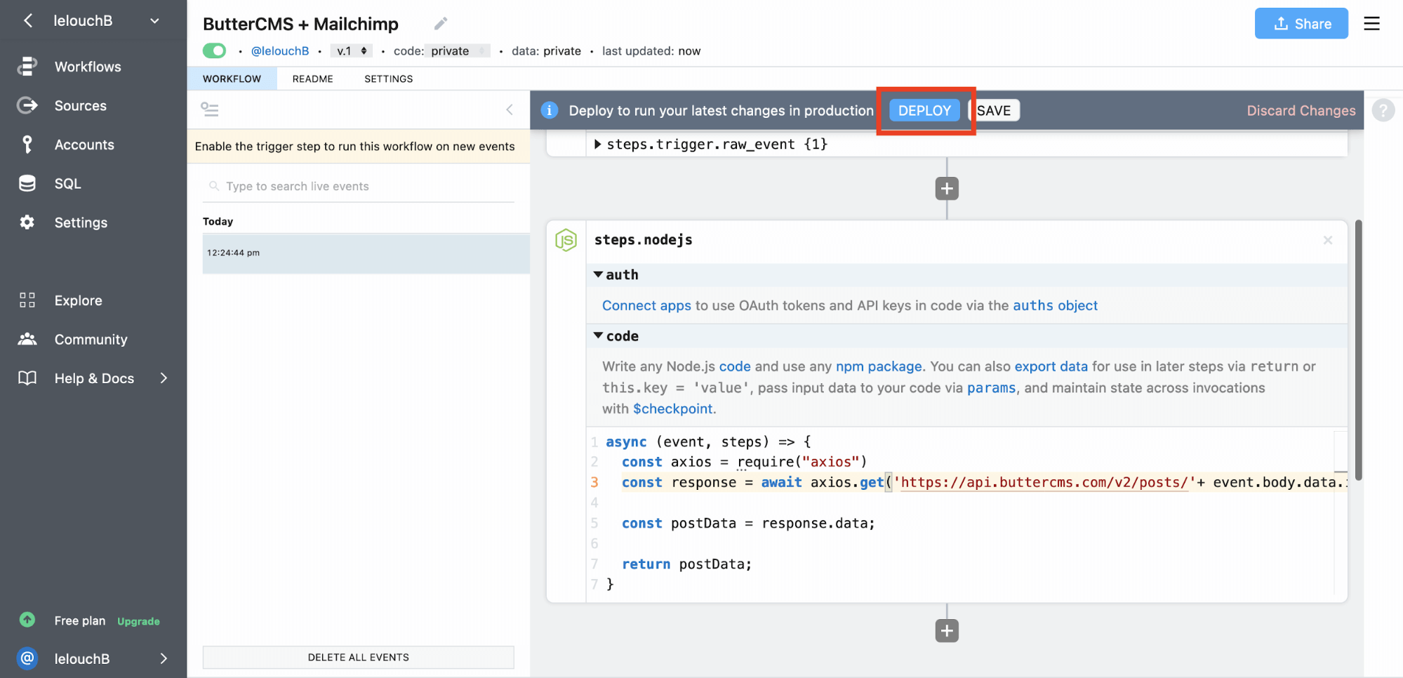Open the $checkpoint link
The height and width of the screenshot is (678, 1403).
coord(672,409)
